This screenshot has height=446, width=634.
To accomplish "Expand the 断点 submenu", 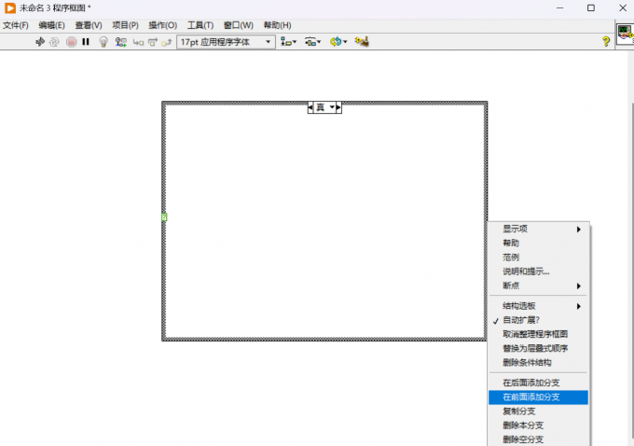I will 538,286.
